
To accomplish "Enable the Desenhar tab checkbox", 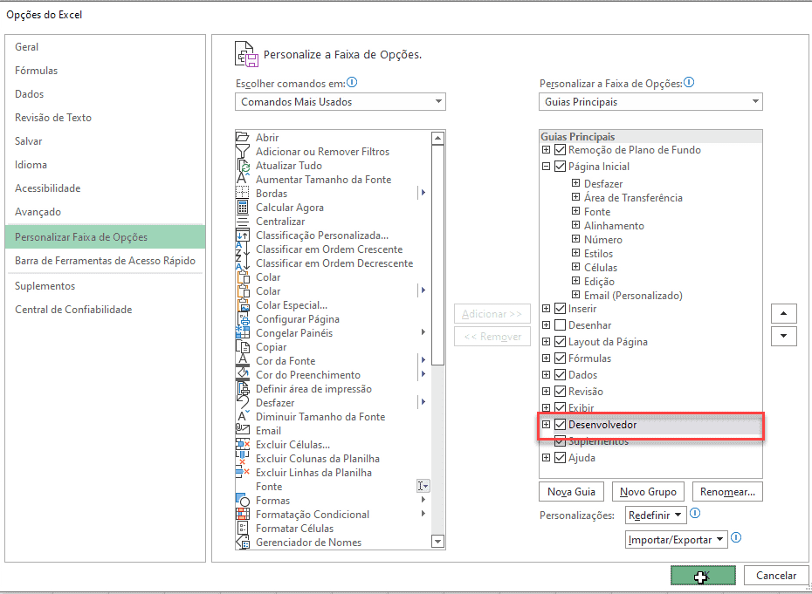I will [560, 325].
